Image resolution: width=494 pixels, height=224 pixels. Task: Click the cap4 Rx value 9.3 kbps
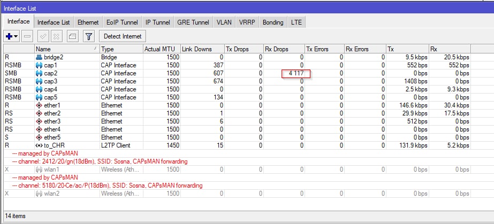[x=457, y=89]
